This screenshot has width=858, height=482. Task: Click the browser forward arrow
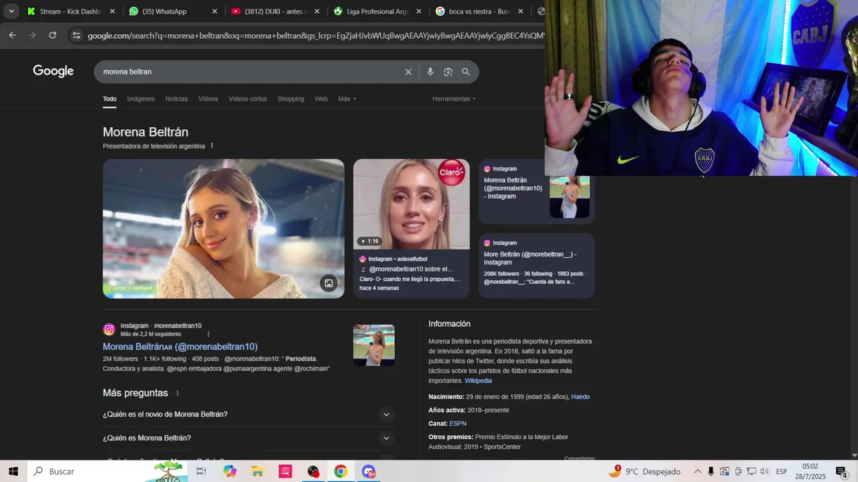(x=32, y=35)
